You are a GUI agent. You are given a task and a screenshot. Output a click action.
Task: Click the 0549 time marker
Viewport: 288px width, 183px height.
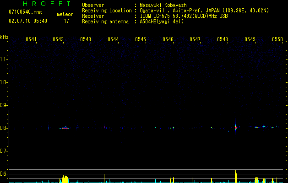click(x=250, y=39)
